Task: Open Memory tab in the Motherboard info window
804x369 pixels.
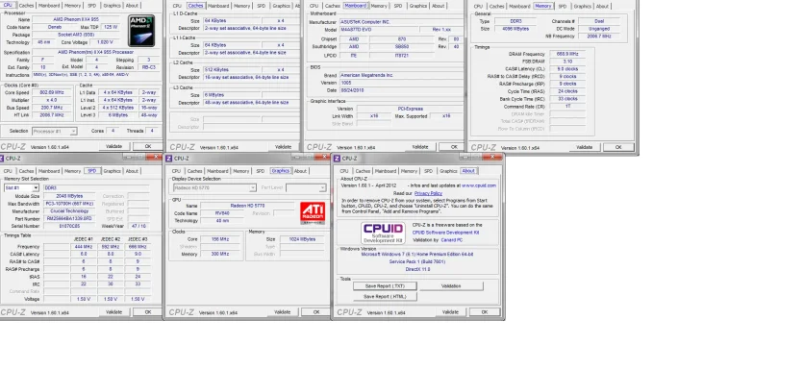Action: tap(379, 6)
